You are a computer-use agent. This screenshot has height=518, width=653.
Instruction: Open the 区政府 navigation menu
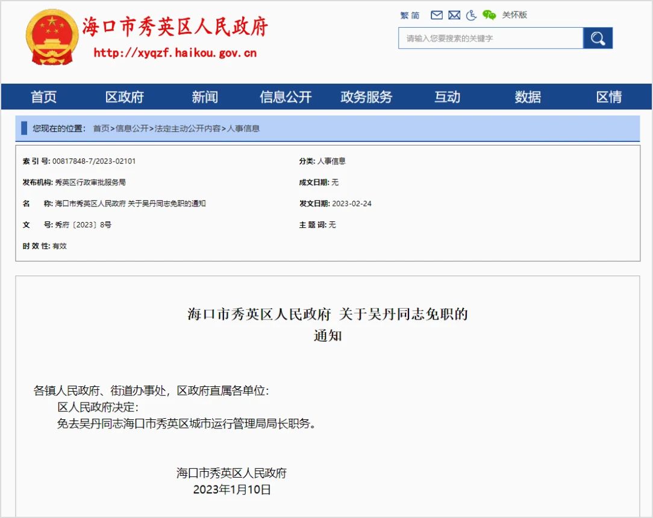(124, 97)
